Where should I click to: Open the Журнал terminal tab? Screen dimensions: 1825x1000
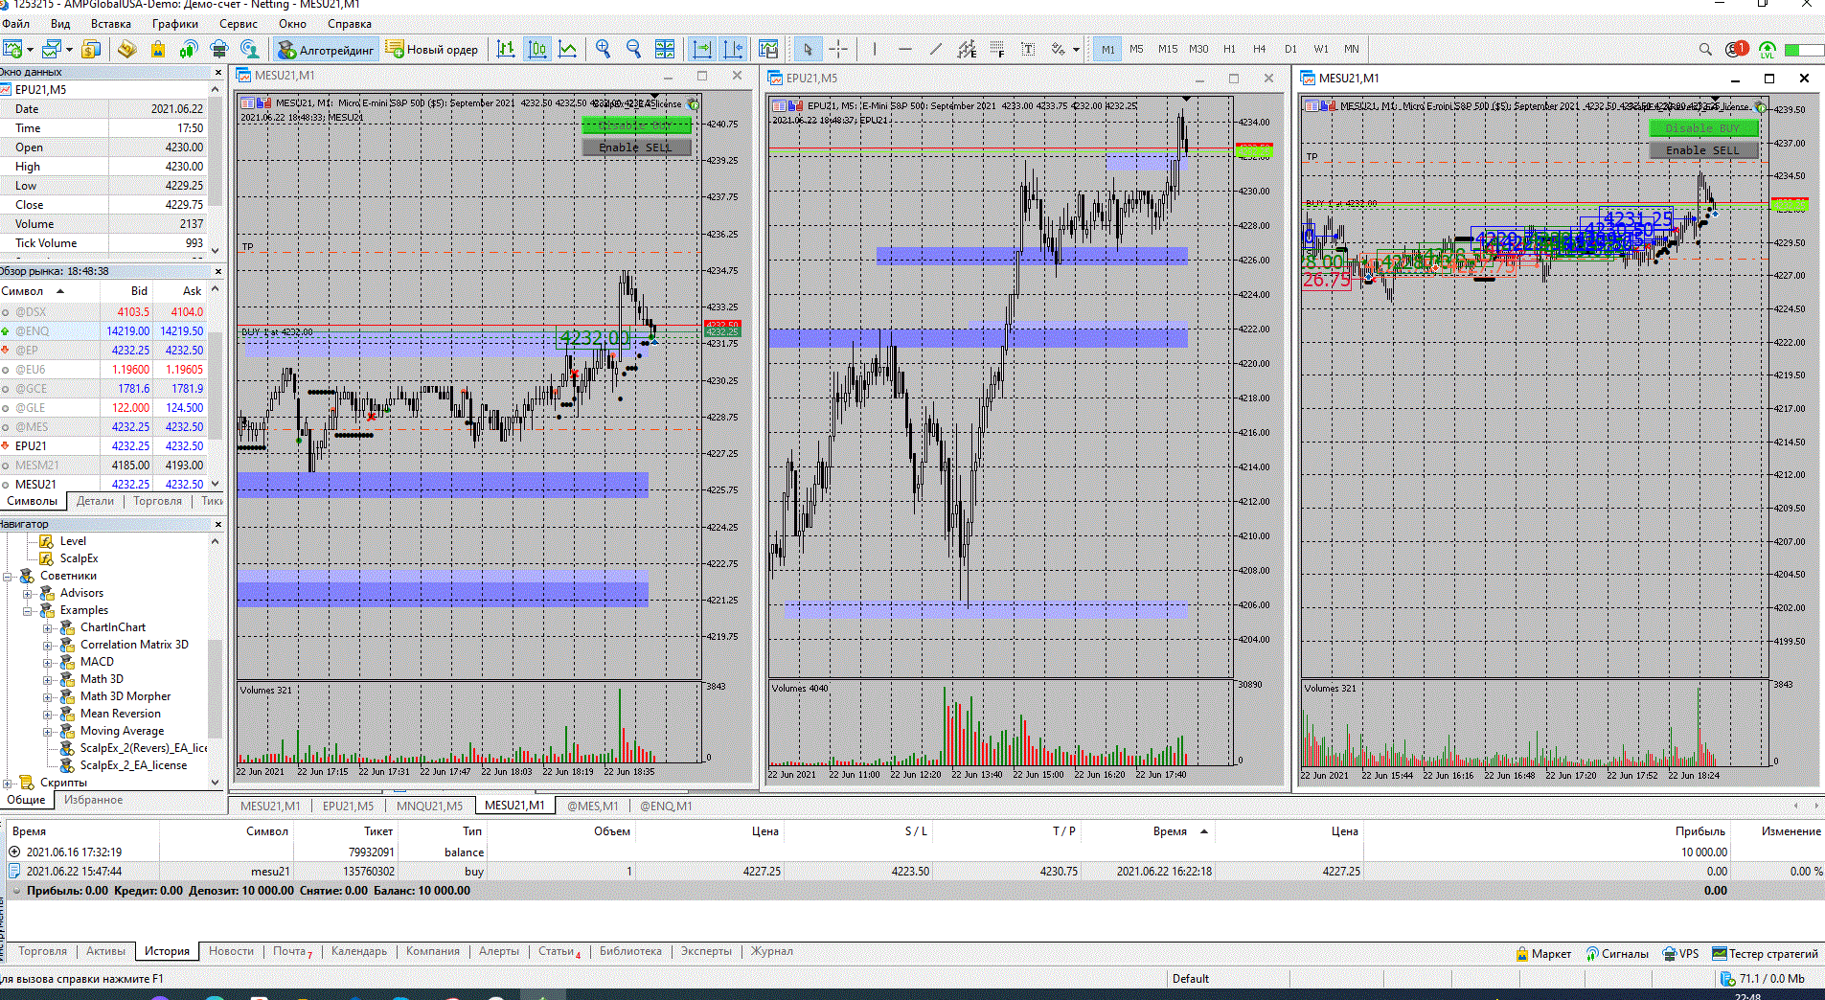772,951
